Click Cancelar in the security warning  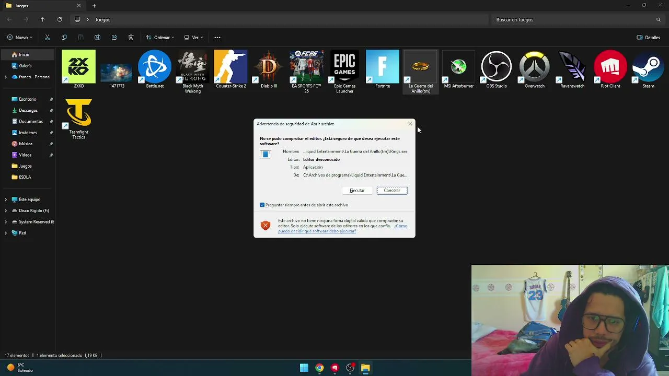pos(392,190)
